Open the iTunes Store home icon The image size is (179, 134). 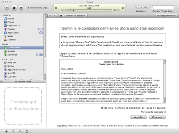click(x=61, y=15)
